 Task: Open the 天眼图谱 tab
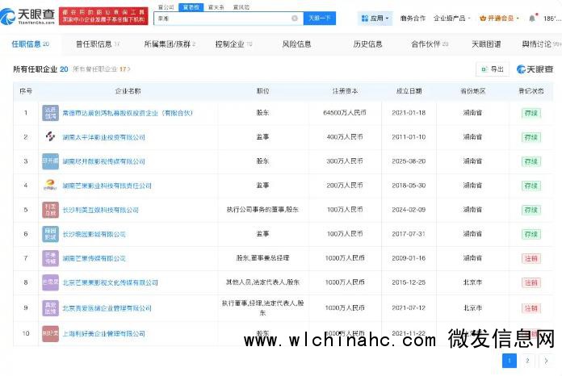click(x=486, y=44)
